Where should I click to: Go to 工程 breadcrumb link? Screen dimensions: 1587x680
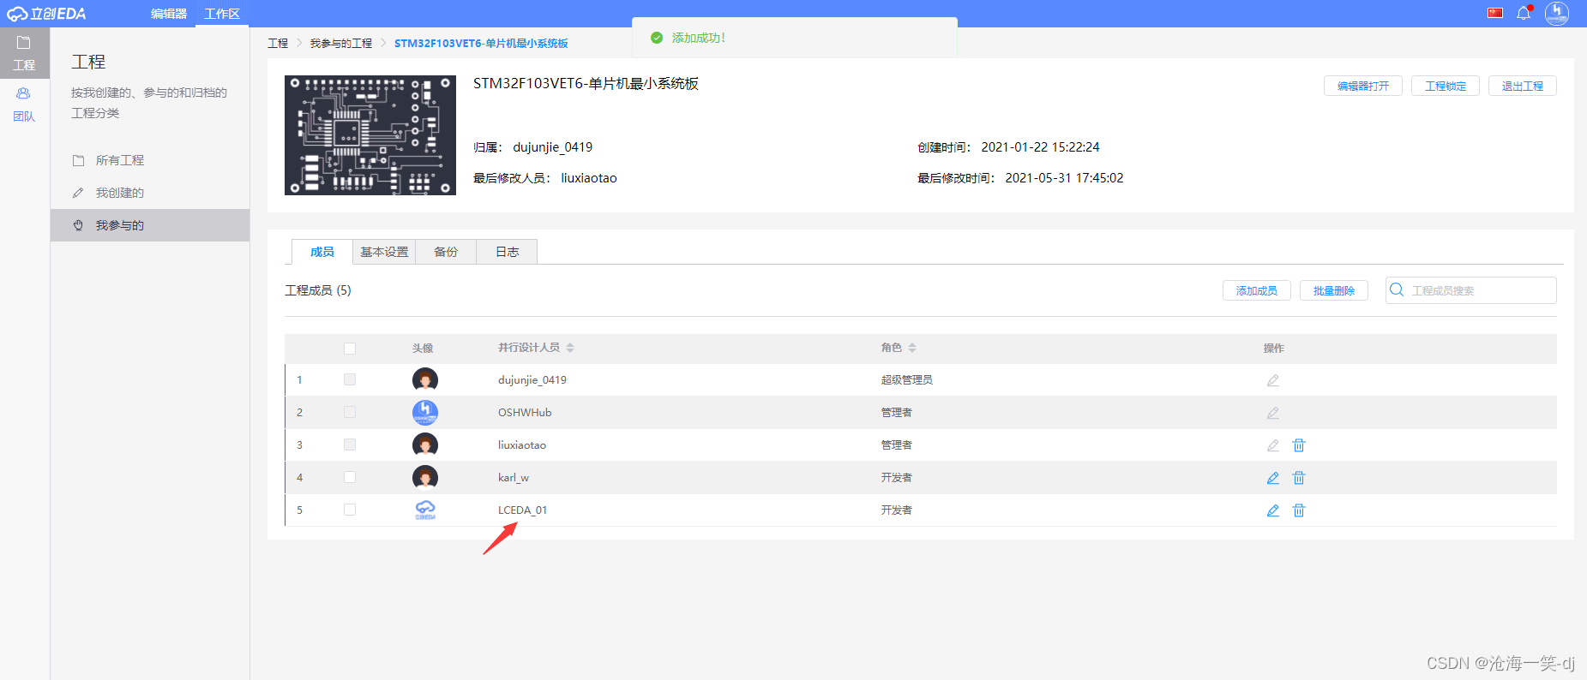(278, 43)
